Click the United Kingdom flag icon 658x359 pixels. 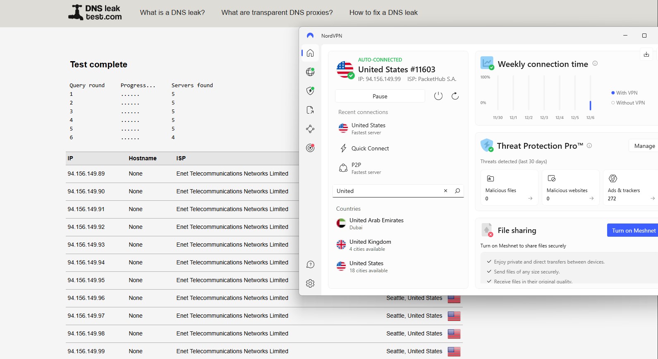(341, 245)
